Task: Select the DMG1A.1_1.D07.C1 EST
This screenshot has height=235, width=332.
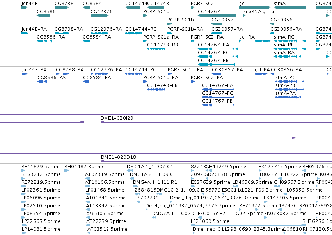Action: (x=130, y=171)
